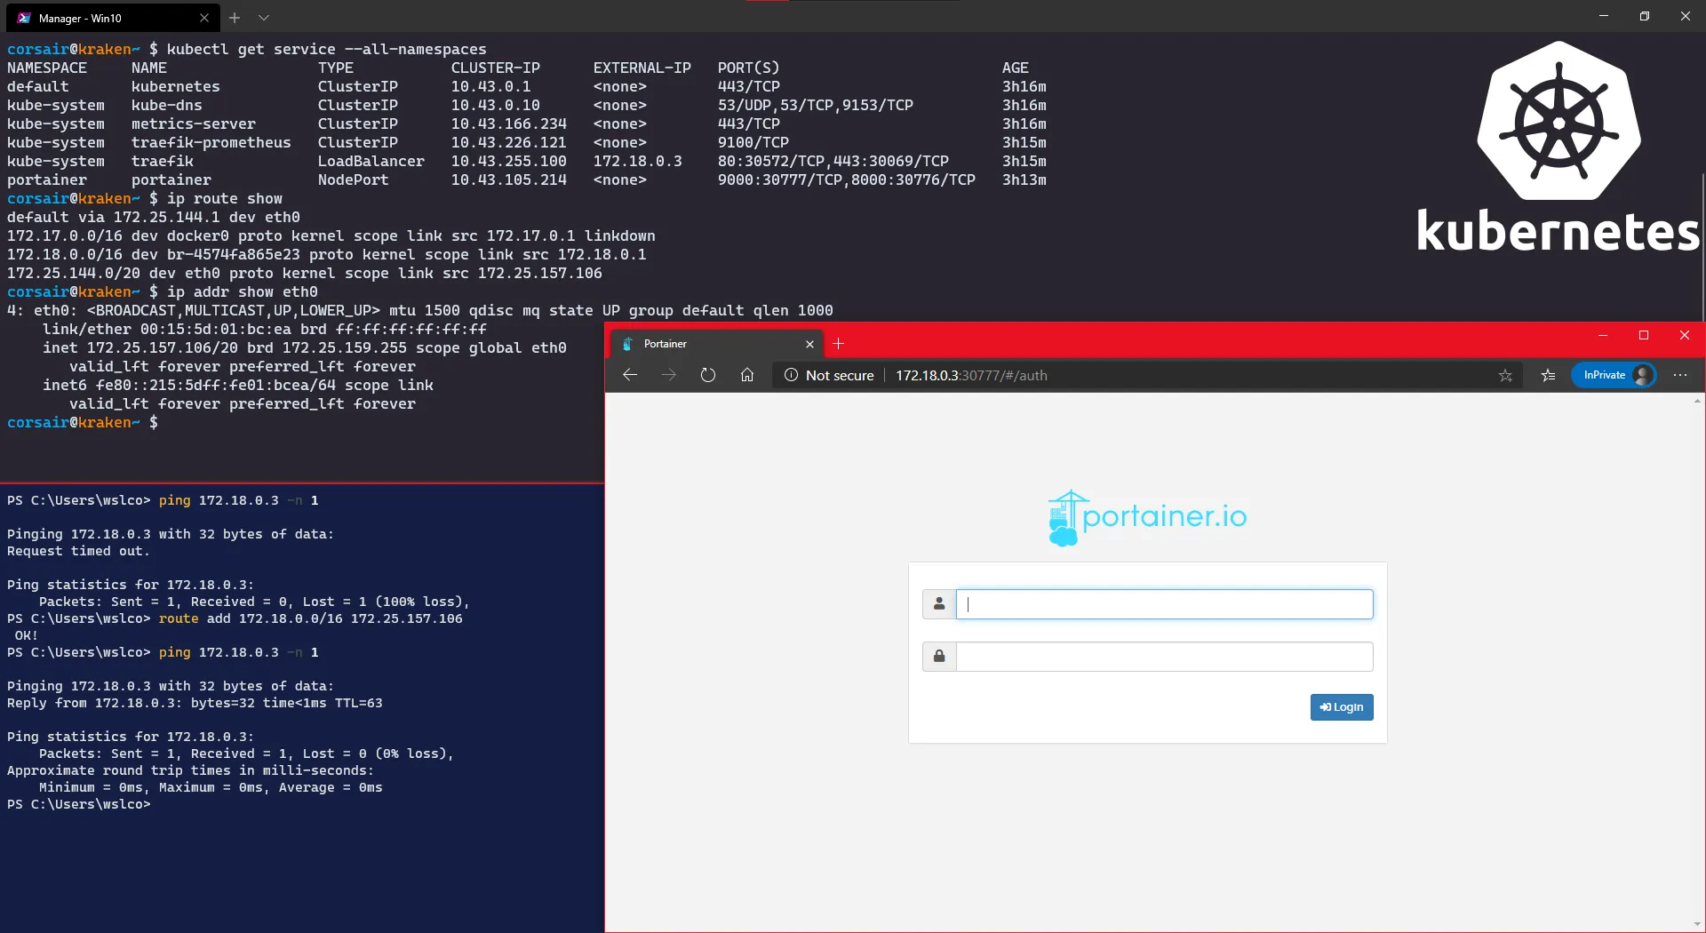
Task: Open a new browser tab
Action: point(838,344)
